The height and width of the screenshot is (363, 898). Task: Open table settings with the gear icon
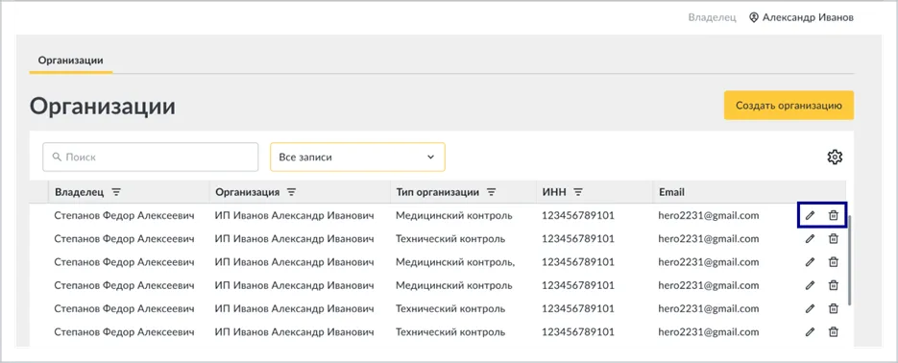coord(835,157)
